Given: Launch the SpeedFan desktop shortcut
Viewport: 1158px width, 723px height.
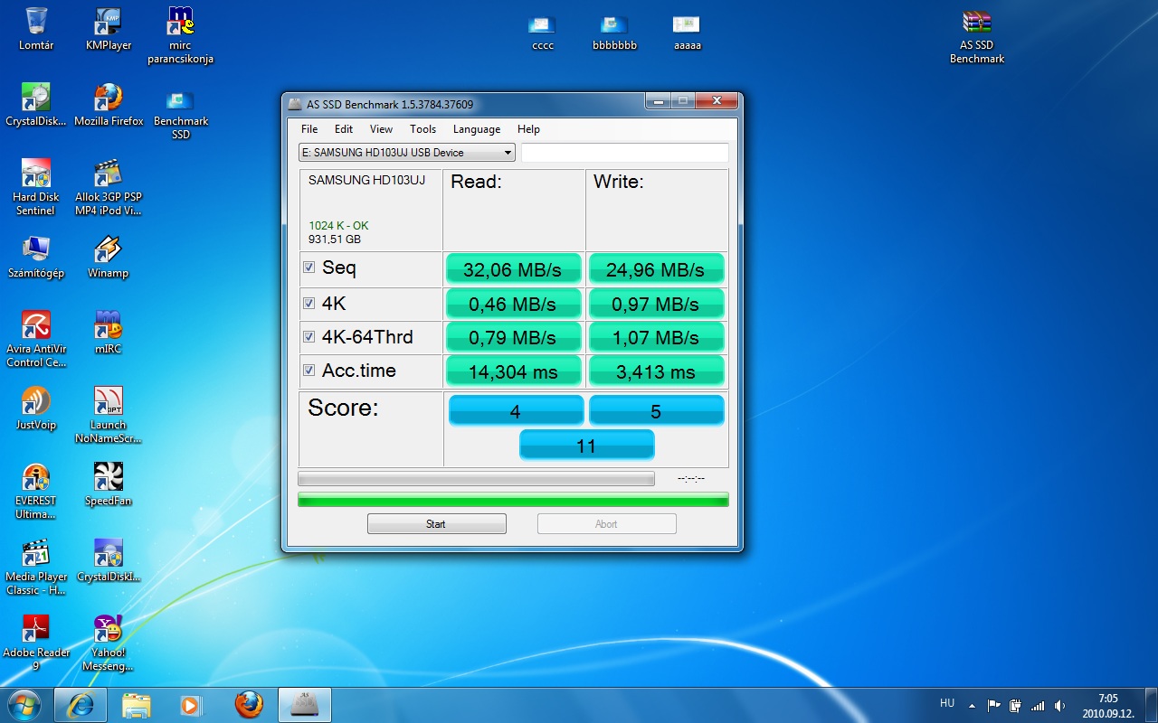Looking at the screenshot, I should [x=109, y=478].
